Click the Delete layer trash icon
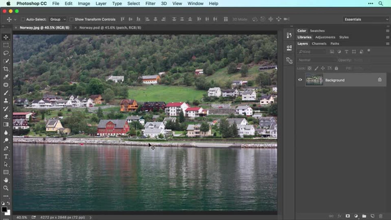 380,216
